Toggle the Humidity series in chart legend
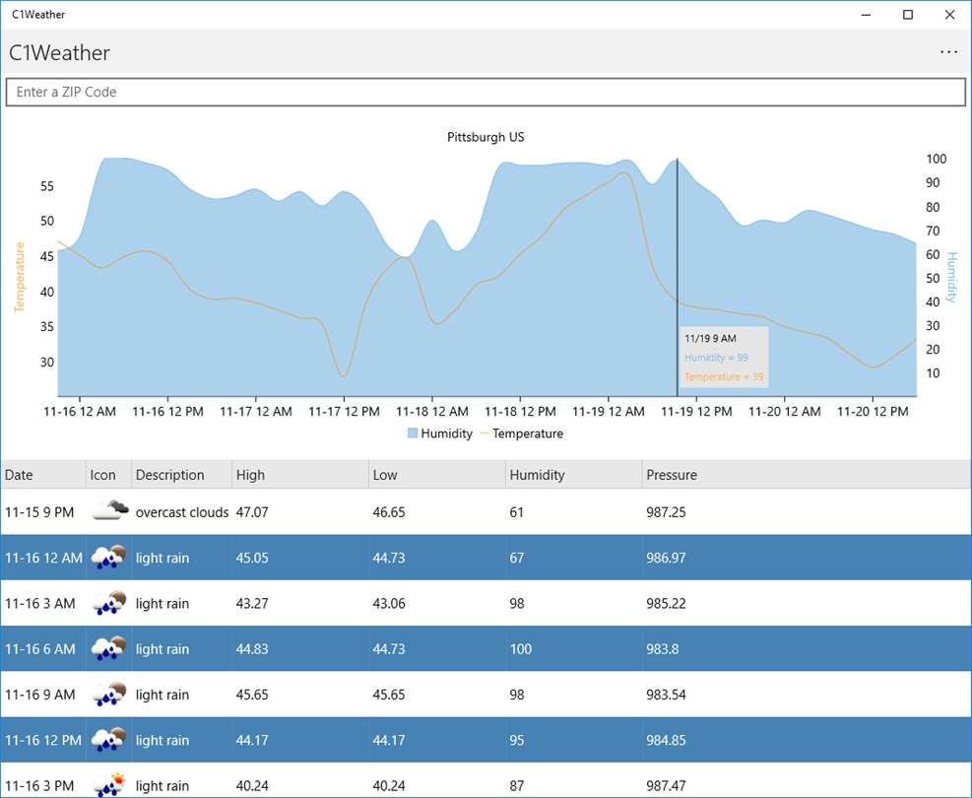This screenshot has height=798, width=972. tap(440, 433)
